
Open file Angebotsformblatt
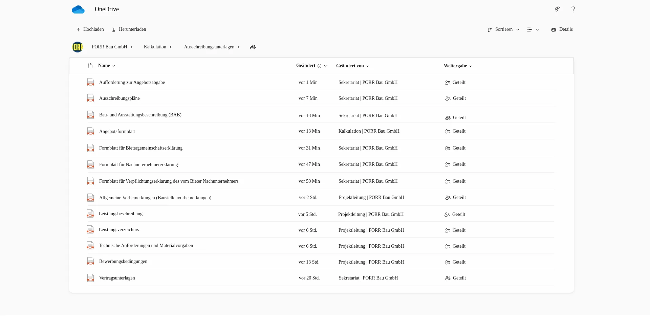pyautogui.click(x=117, y=131)
